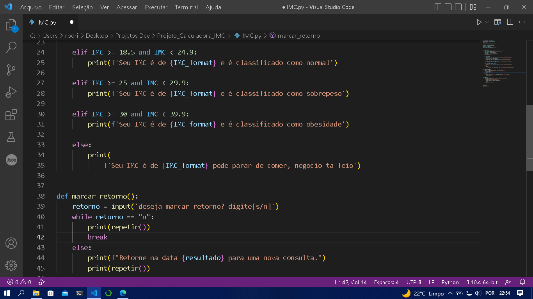Image resolution: width=533 pixels, height=299 pixels.
Task: Expand the run options dropdown arrow
Action: tap(487, 22)
